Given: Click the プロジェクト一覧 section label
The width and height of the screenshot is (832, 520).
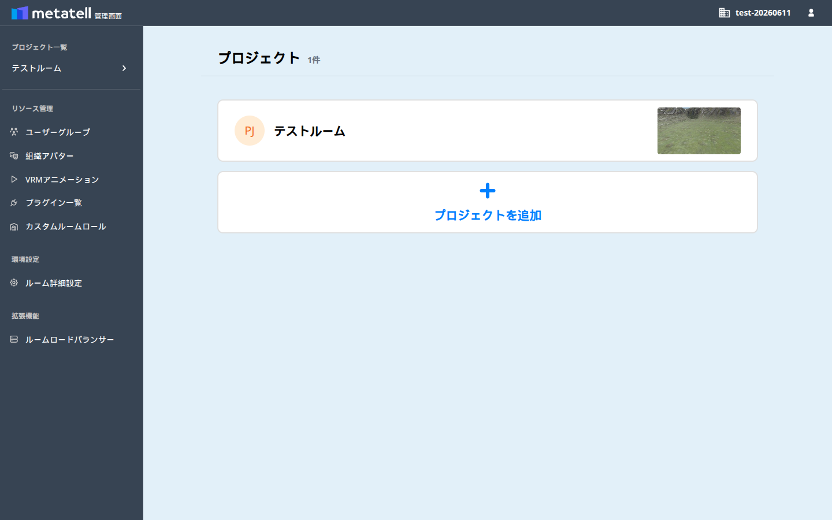Looking at the screenshot, I should (39, 47).
